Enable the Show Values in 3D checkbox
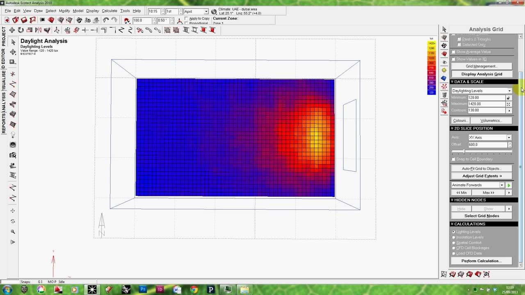The width and height of the screenshot is (525, 295). click(454, 59)
